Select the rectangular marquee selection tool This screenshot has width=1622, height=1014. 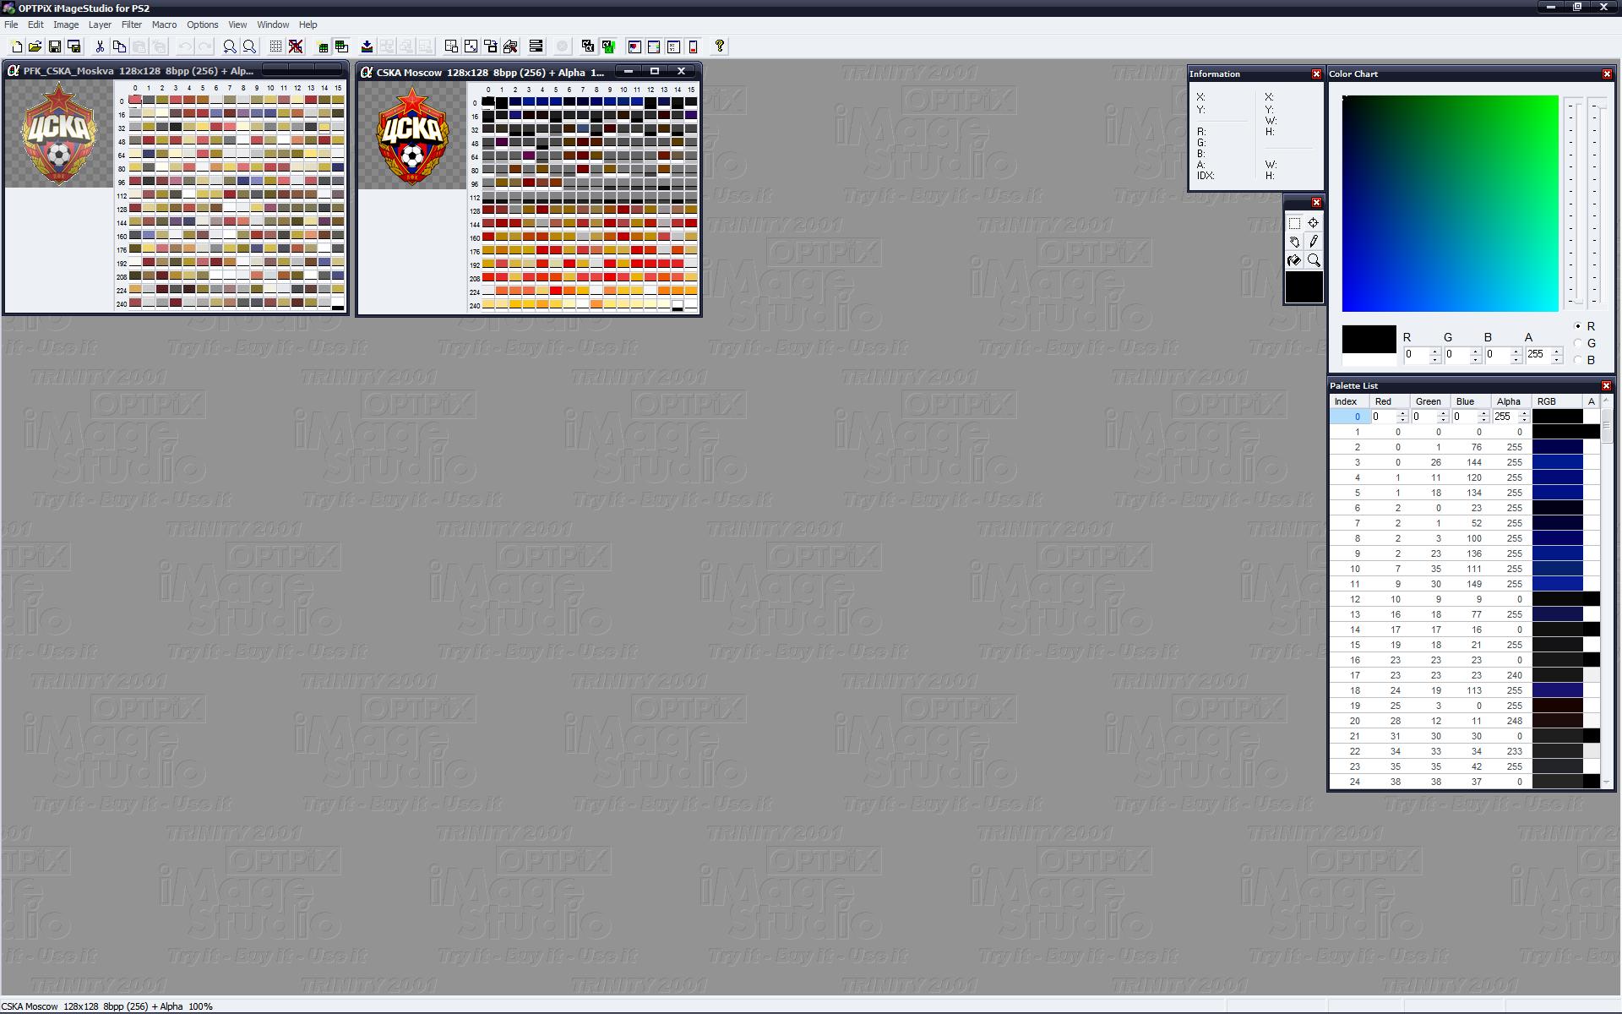[1294, 223]
